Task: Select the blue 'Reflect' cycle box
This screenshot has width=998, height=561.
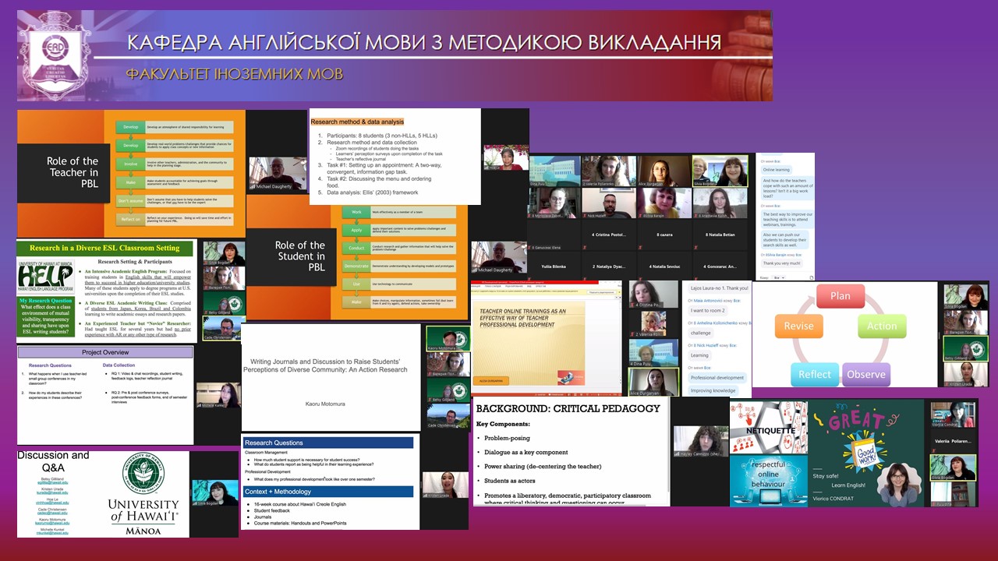Action: 815,374
